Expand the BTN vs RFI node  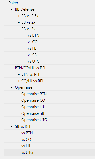pos(19,74)
